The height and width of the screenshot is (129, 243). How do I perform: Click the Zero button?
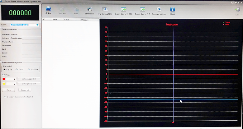tap(8, 90)
